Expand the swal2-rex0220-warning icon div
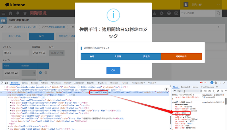 (11, 108)
